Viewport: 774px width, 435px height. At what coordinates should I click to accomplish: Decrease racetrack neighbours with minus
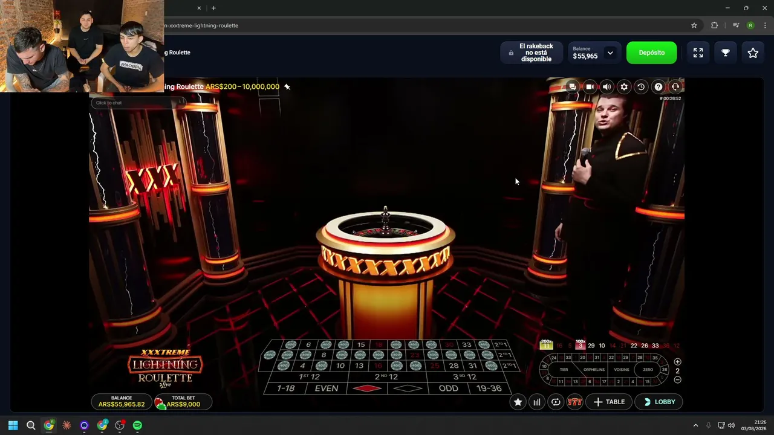(x=677, y=379)
